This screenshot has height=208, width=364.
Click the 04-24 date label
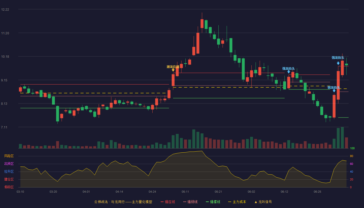[x=152, y=192]
